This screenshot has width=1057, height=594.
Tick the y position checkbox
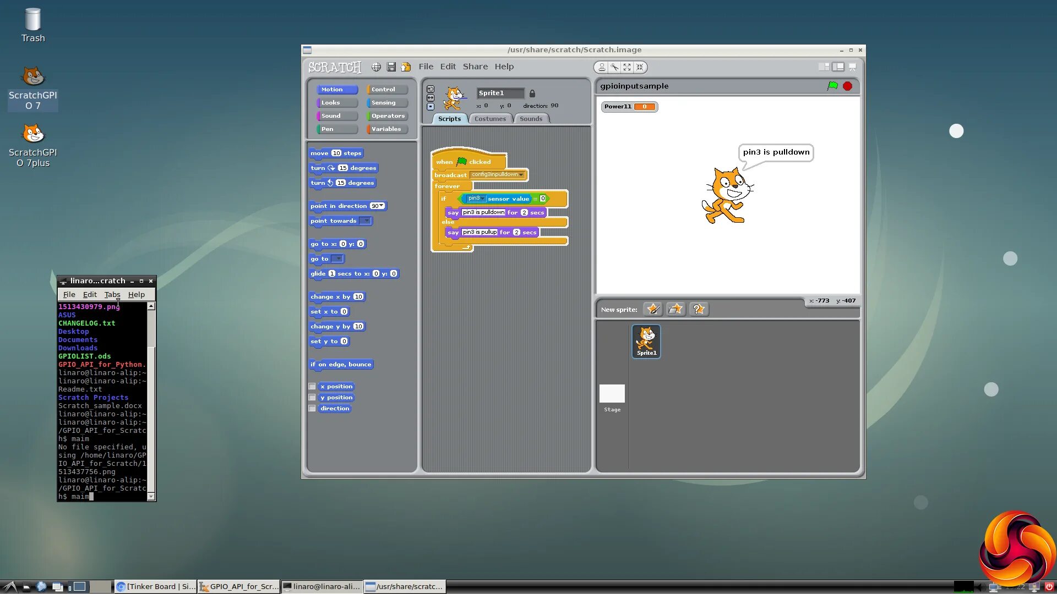(x=312, y=398)
